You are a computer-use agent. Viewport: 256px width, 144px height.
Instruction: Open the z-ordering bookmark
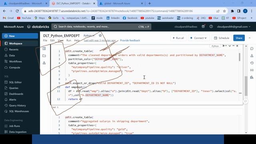pyautogui.click(x=185, y=18)
